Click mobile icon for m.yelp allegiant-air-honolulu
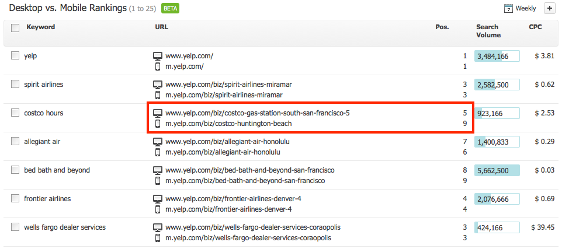Screen dimensions: 562x249 (158, 152)
